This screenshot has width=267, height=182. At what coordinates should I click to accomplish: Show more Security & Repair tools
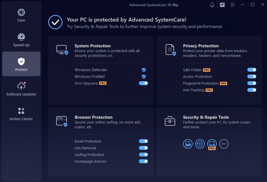[224, 144]
